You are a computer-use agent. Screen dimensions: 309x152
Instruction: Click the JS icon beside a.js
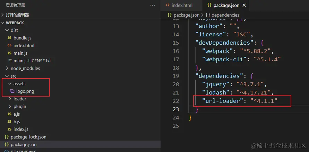click(x=9, y=114)
